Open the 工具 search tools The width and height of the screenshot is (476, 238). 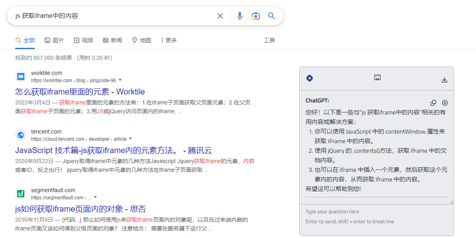point(269,40)
